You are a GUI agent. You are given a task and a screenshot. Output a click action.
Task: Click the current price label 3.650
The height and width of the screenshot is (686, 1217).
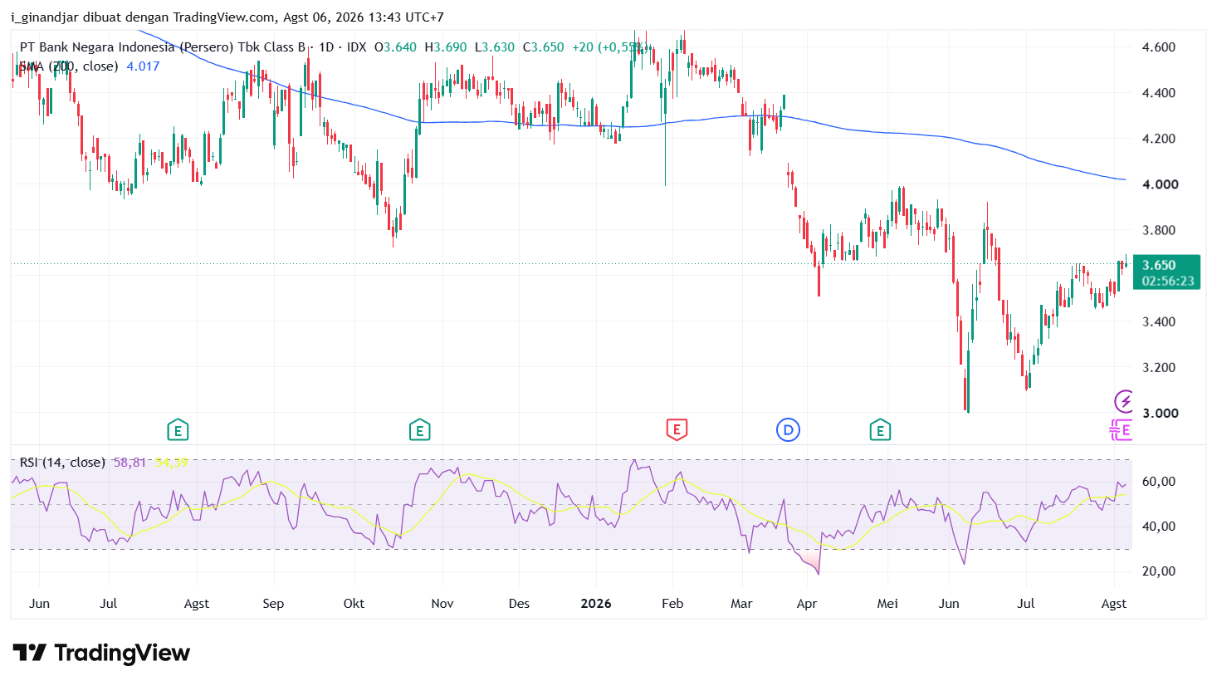1159,266
